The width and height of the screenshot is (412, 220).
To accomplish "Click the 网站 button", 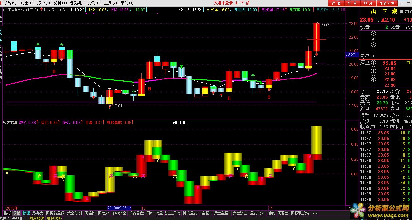I will (x=368, y=3).
